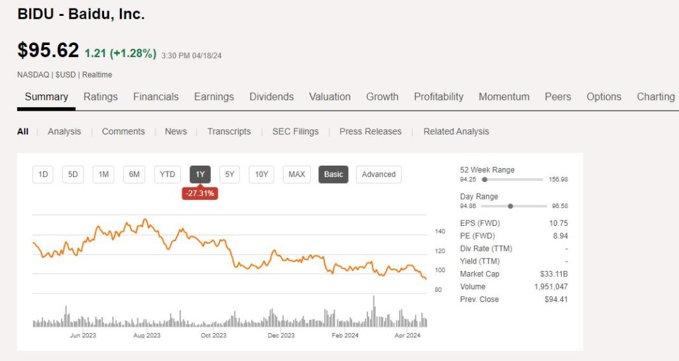Open the Momentum tab

[504, 97]
